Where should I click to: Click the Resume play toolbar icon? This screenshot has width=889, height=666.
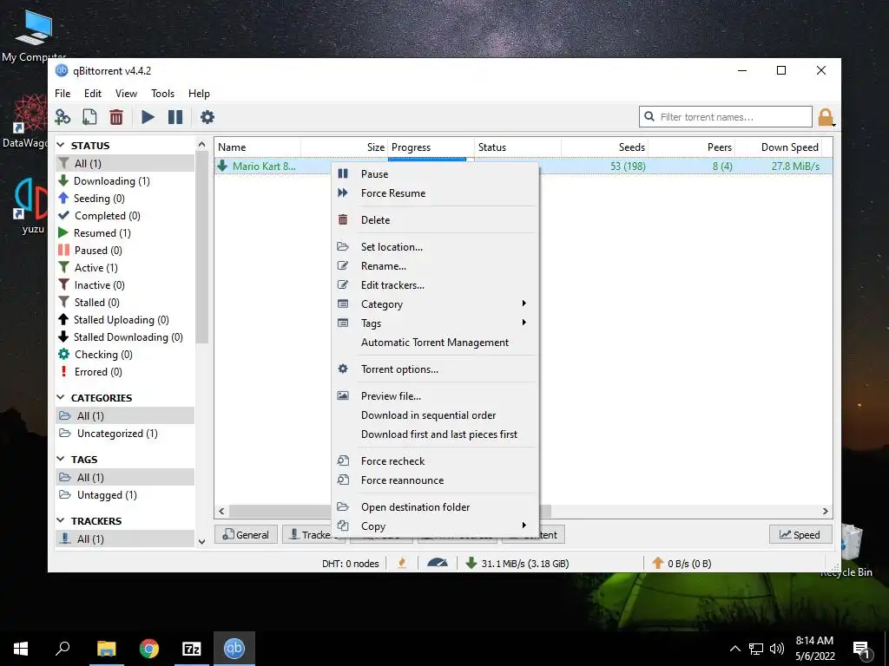pyautogui.click(x=148, y=117)
